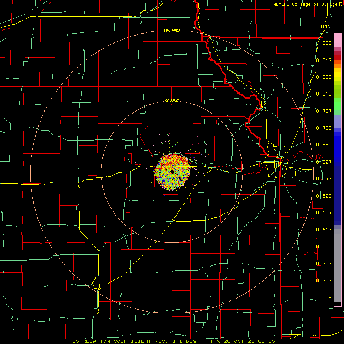Click the 0.573 scale value

click(324, 179)
